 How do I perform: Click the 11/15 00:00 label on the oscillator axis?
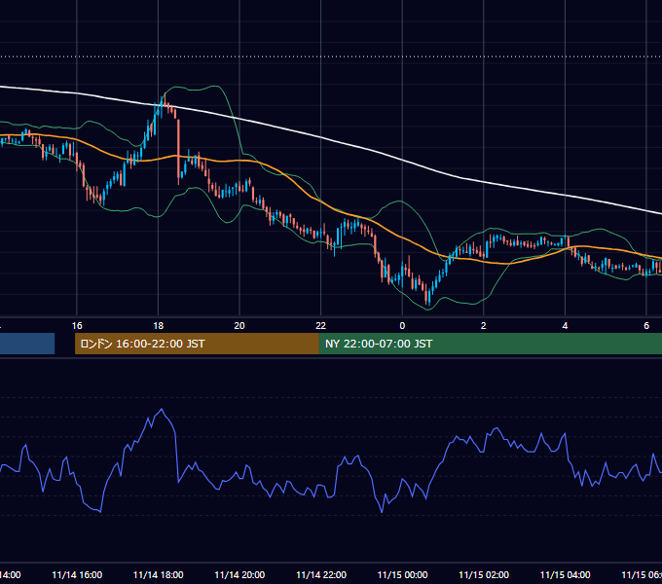402,574
